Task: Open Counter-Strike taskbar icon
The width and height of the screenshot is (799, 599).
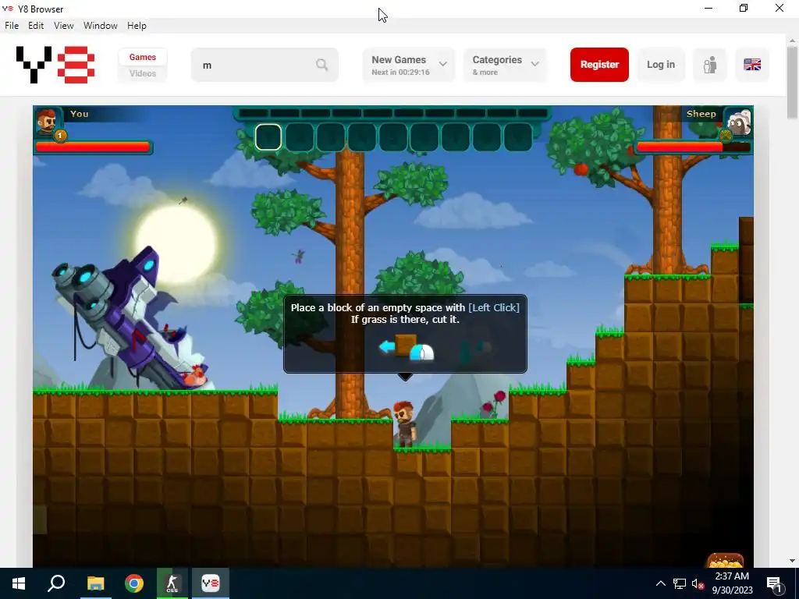Action: [172, 583]
